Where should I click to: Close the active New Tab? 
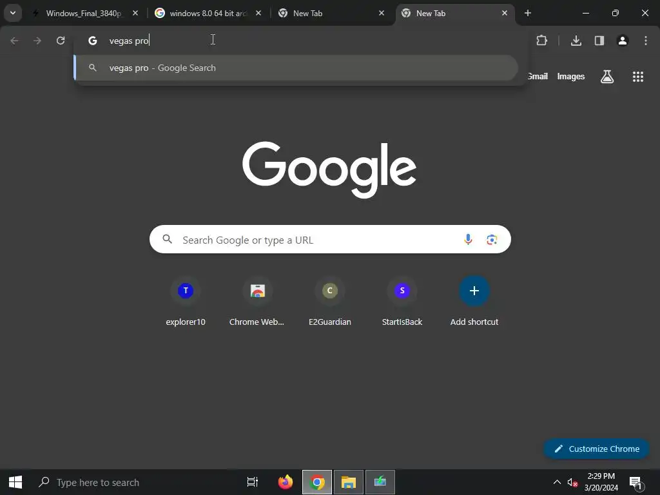click(x=504, y=14)
